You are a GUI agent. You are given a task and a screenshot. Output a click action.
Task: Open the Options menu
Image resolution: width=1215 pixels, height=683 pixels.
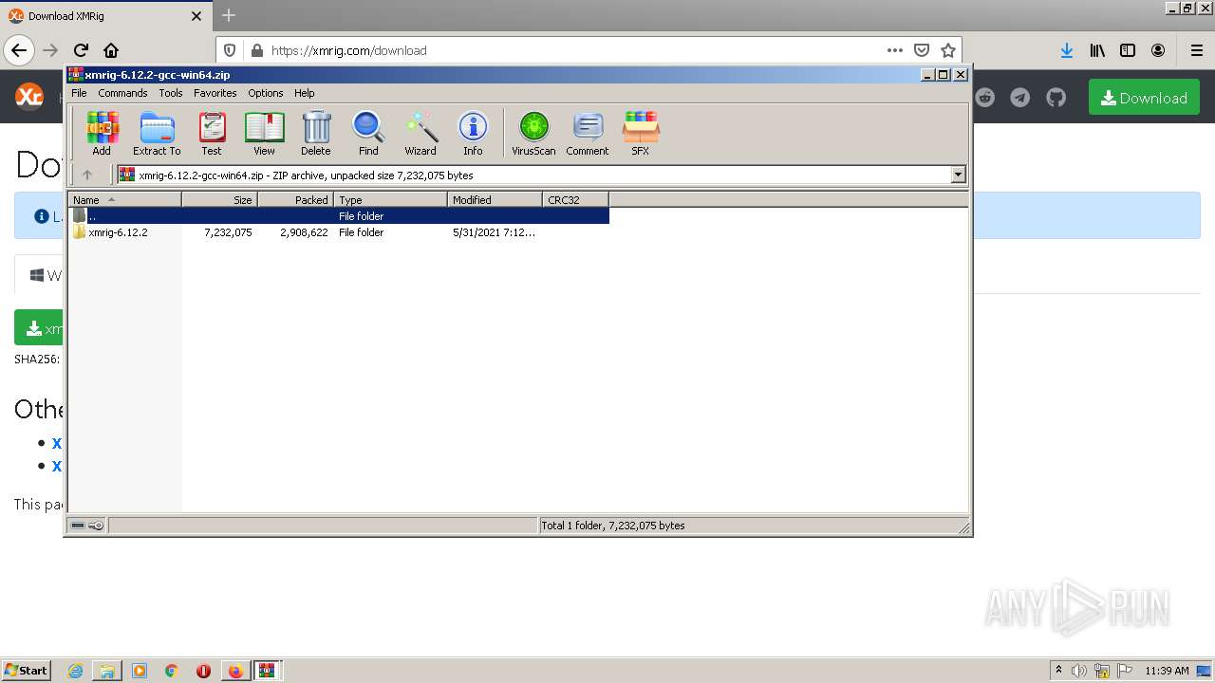pos(266,93)
